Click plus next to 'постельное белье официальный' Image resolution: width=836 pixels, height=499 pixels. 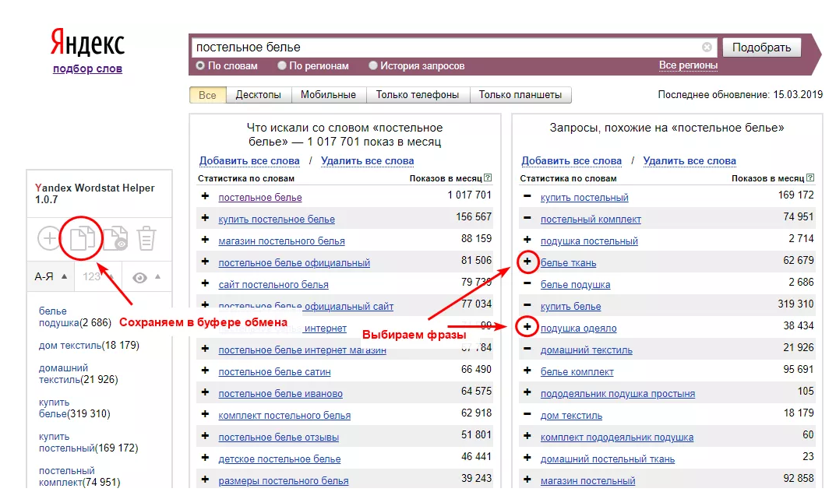[x=205, y=262]
